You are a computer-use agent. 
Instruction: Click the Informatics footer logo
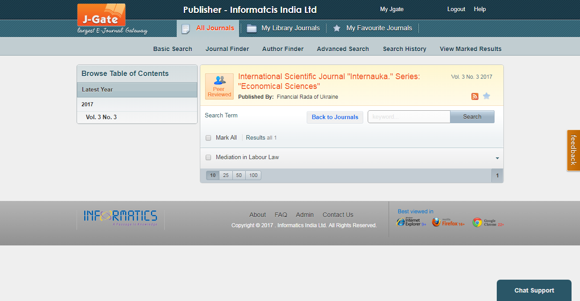click(120, 218)
